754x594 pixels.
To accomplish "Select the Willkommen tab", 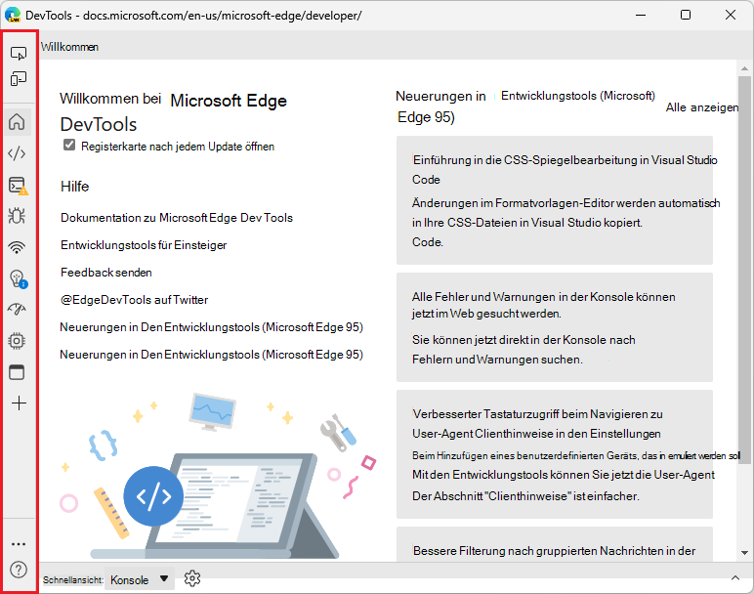I will click(x=69, y=47).
